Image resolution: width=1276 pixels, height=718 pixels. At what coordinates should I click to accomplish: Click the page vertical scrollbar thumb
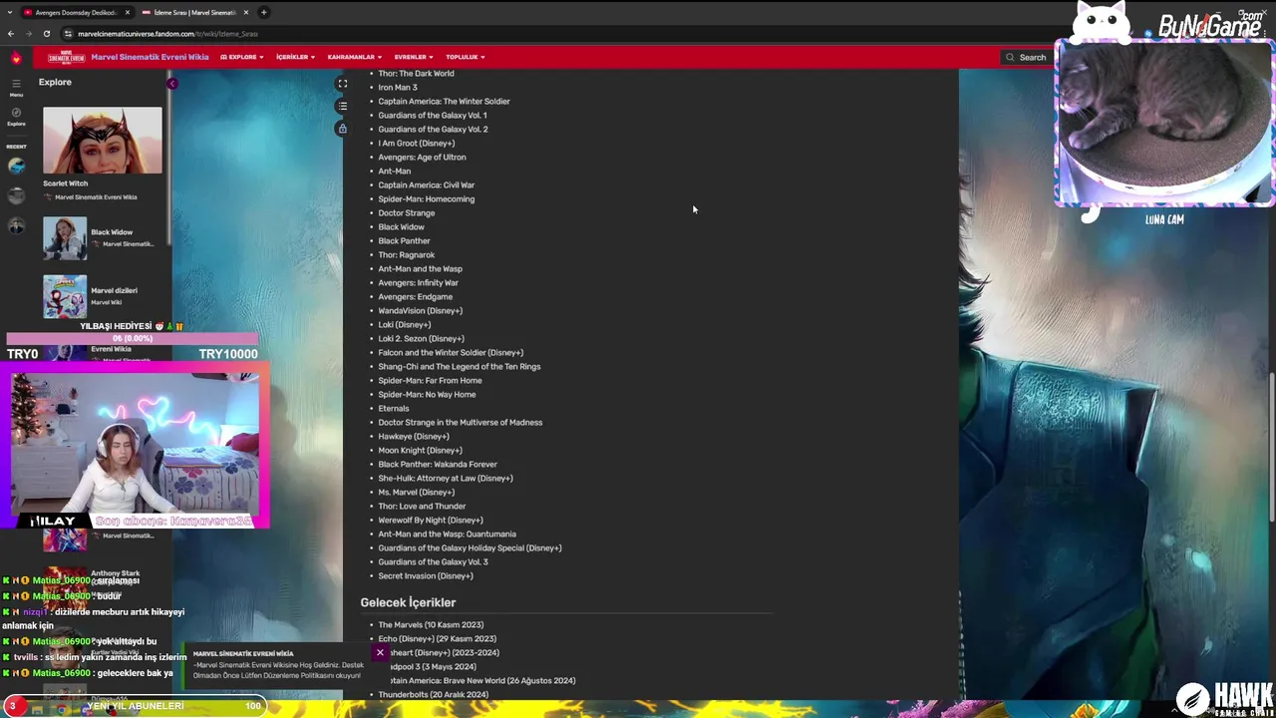1271,446
